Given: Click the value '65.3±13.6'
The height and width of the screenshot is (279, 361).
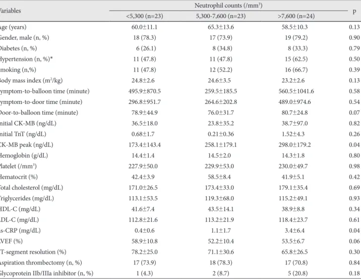Looking at the screenshot, I should click(221, 27).
